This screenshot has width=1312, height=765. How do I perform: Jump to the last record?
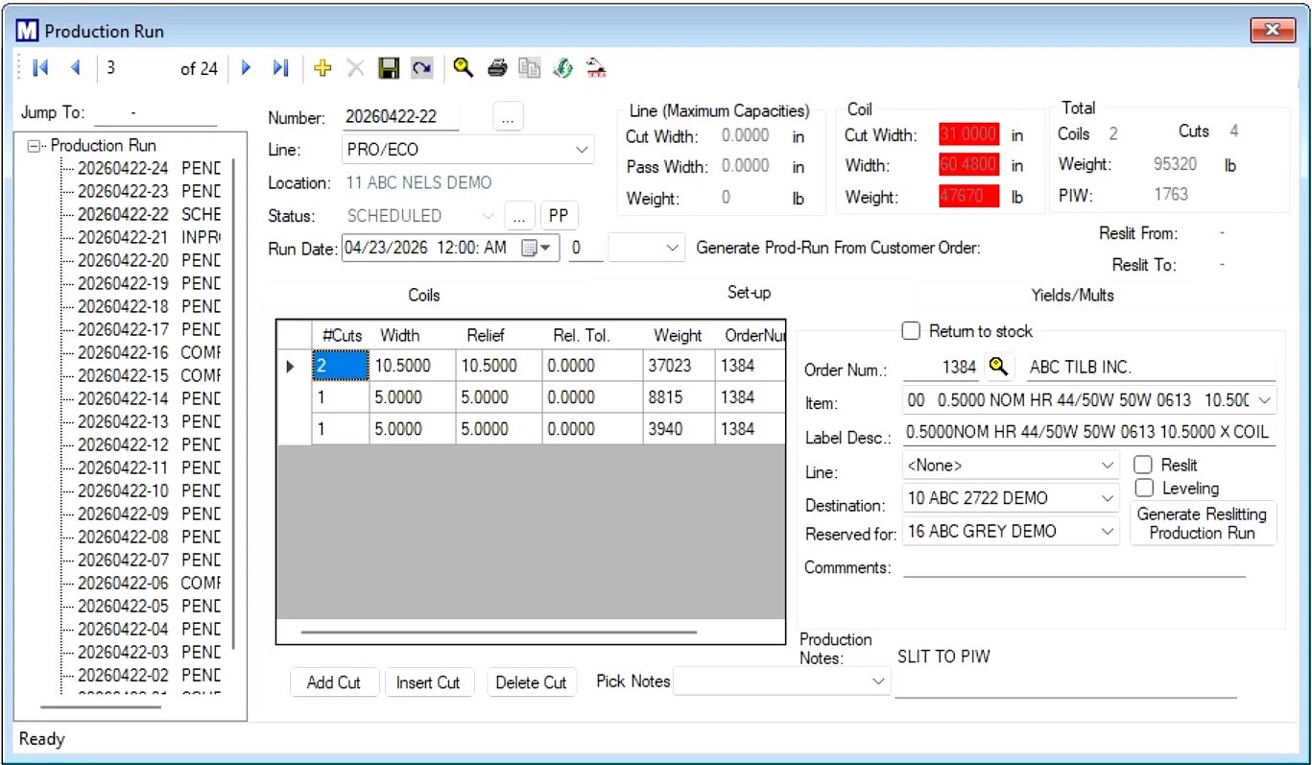pos(279,67)
